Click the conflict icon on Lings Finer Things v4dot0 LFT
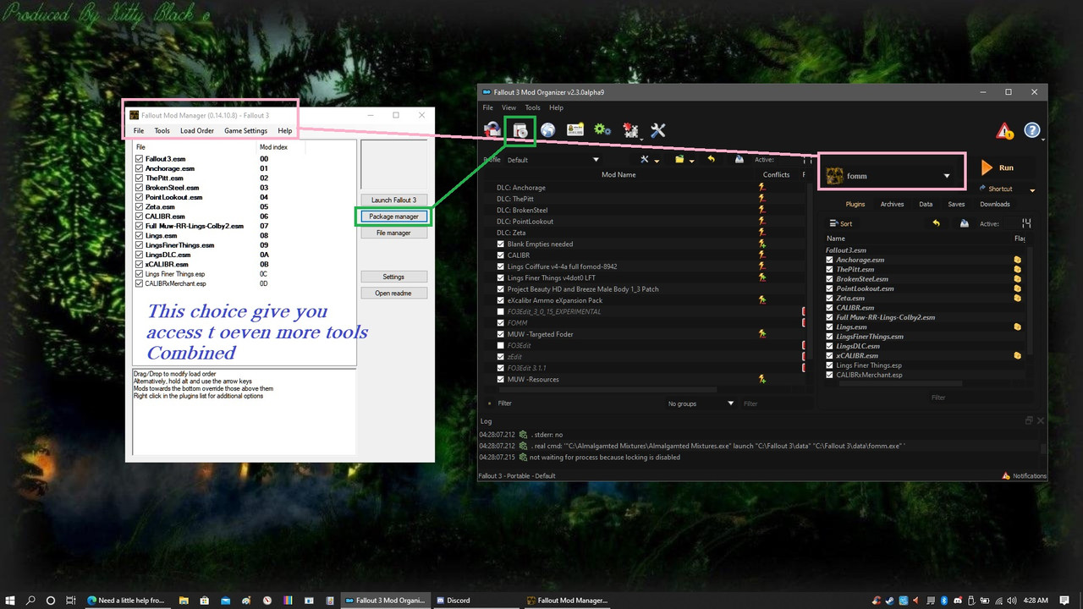The image size is (1083, 609). pyautogui.click(x=761, y=277)
